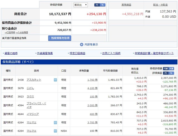Open 口座明細 link
Viewport: 178px width, 136px height.
[x=10, y=32]
